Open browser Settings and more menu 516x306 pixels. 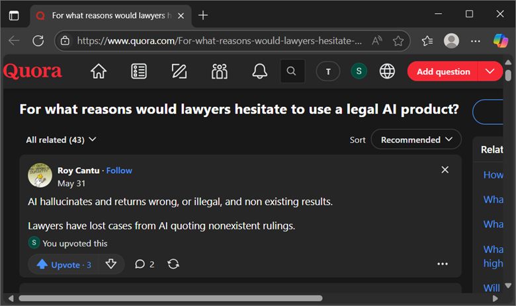[x=475, y=41]
